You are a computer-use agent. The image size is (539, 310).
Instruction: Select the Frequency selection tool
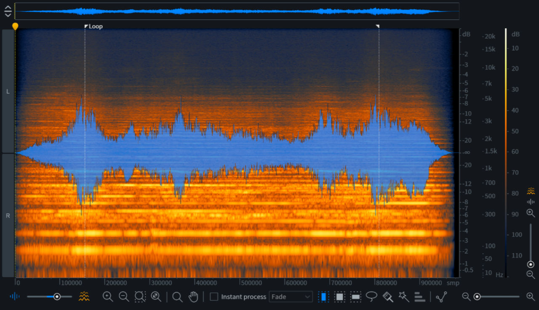[x=356, y=297]
